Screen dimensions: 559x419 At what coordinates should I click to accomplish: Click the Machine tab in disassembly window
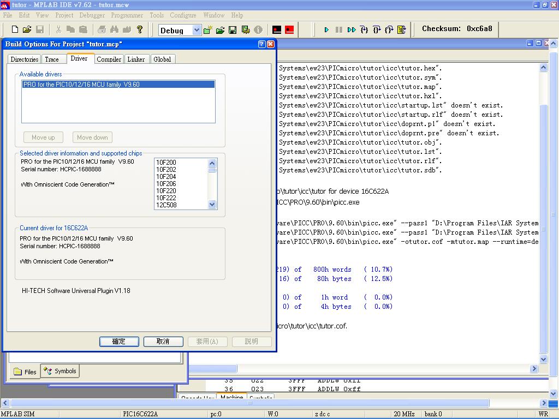click(x=231, y=397)
